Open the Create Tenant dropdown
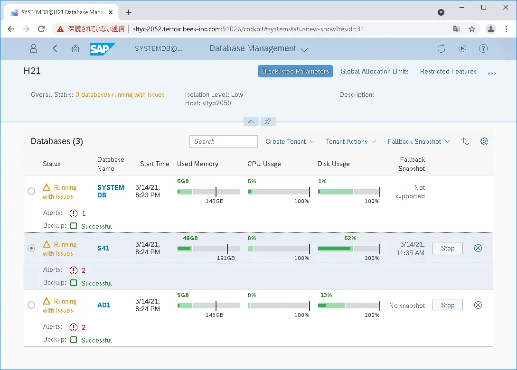517x370 pixels. click(290, 141)
